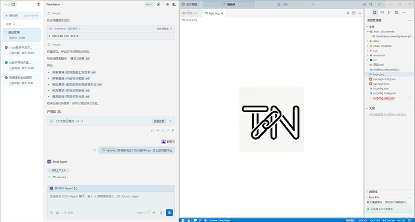415x222 pixels.
Task: Click the split editor icon
Action: coord(354,13)
